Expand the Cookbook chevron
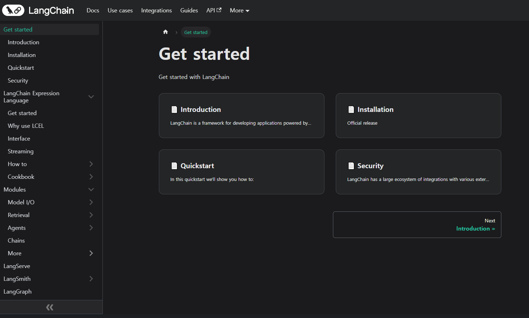The width and height of the screenshot is (529, 318). click(x=91, y=177)
